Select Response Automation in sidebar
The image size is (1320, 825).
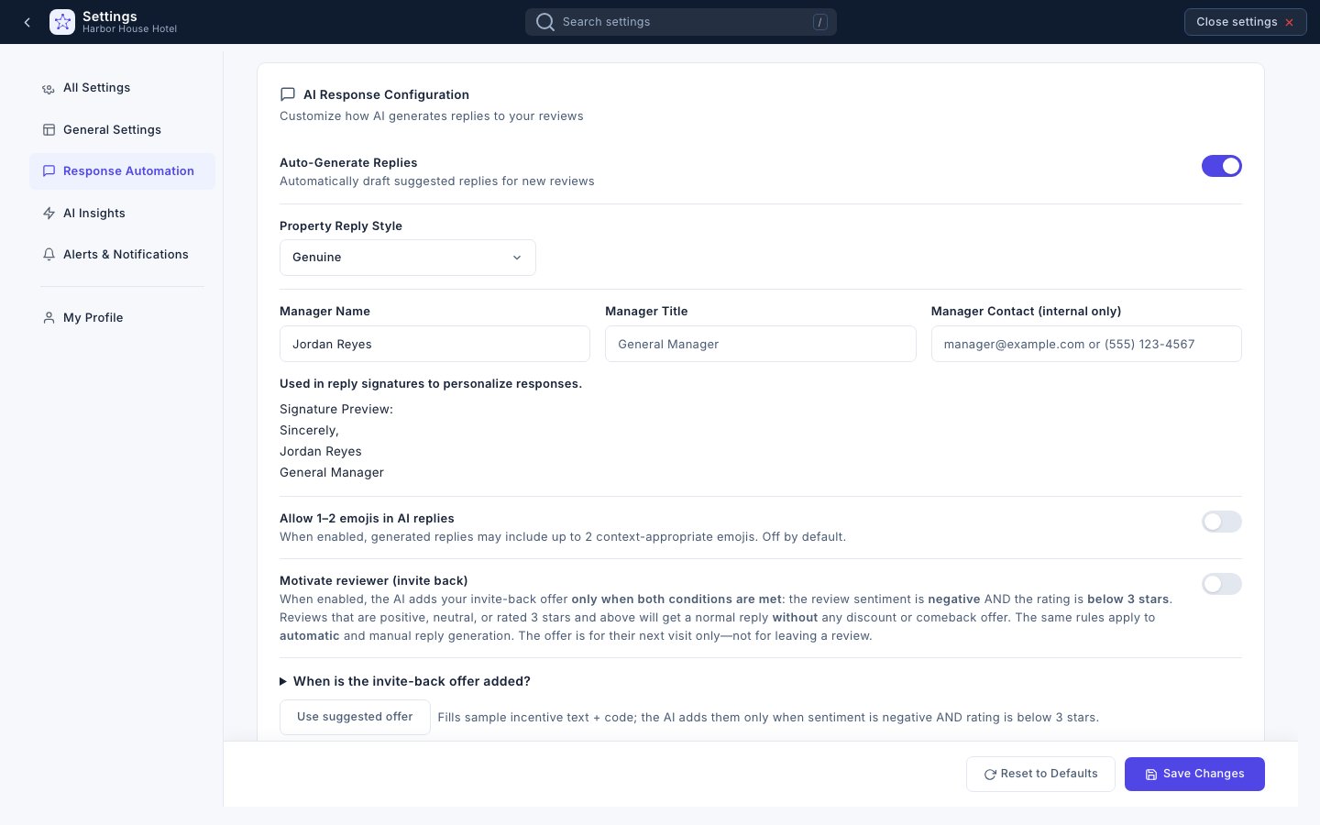(123, 171)
